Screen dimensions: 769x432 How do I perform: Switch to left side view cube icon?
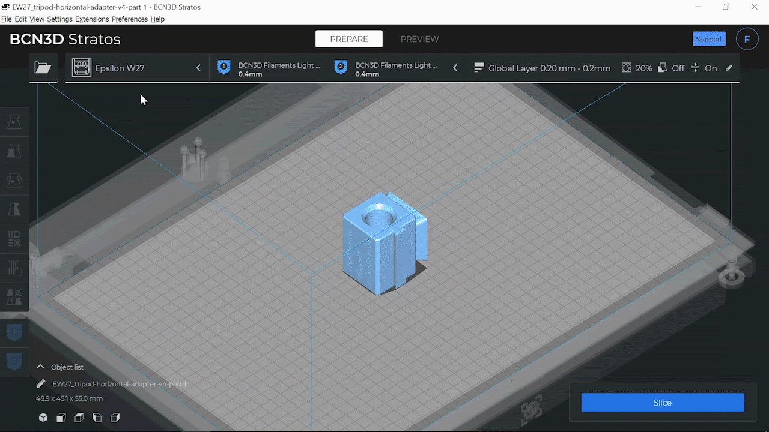pos(97,418)
